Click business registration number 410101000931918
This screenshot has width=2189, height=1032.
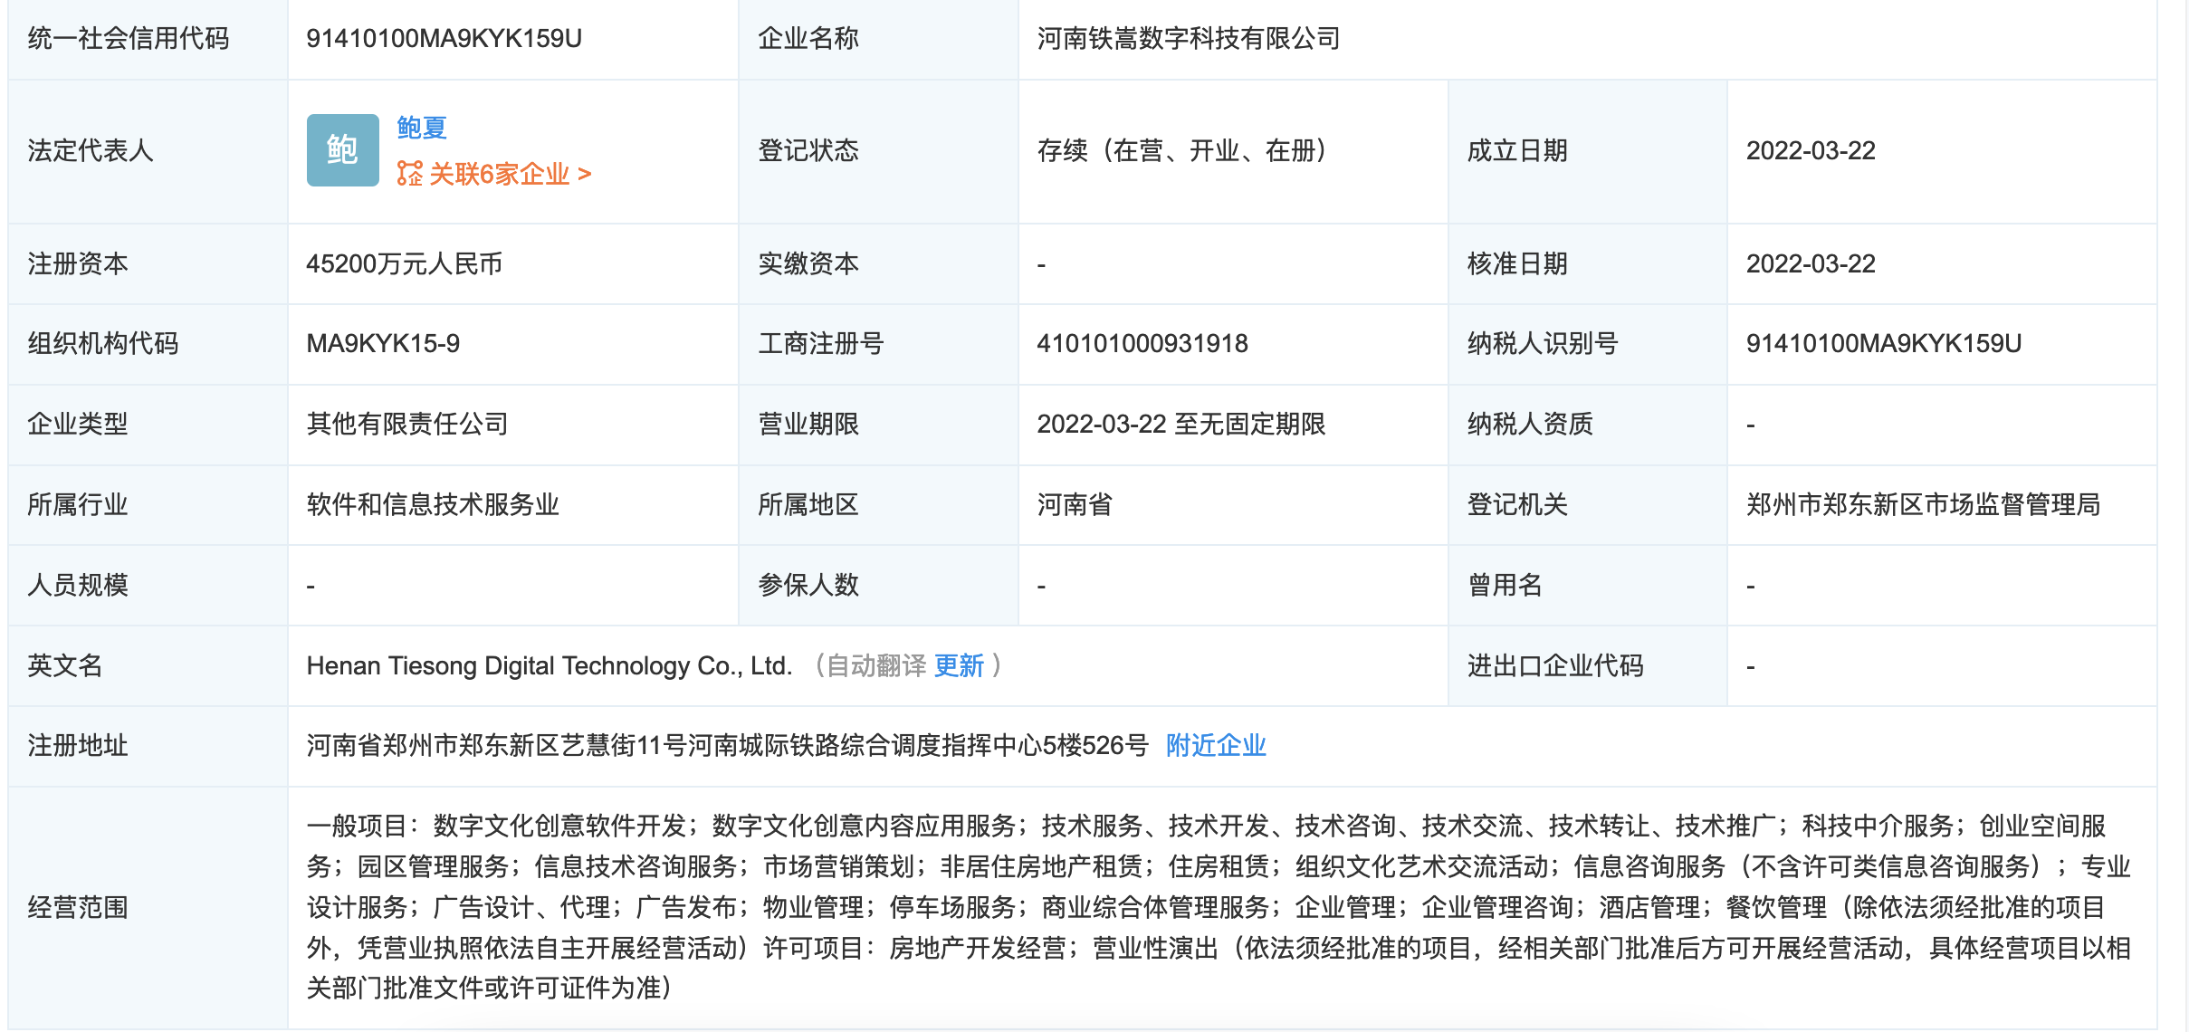pyautogui.click(x=1145, y=343)
